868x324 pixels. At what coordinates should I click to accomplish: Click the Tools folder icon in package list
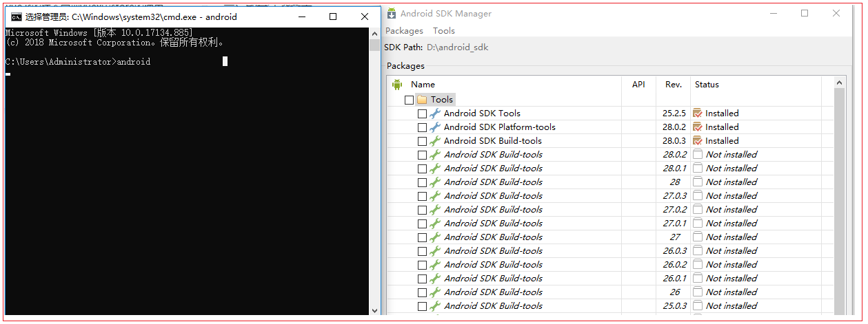tap(422, 100)
